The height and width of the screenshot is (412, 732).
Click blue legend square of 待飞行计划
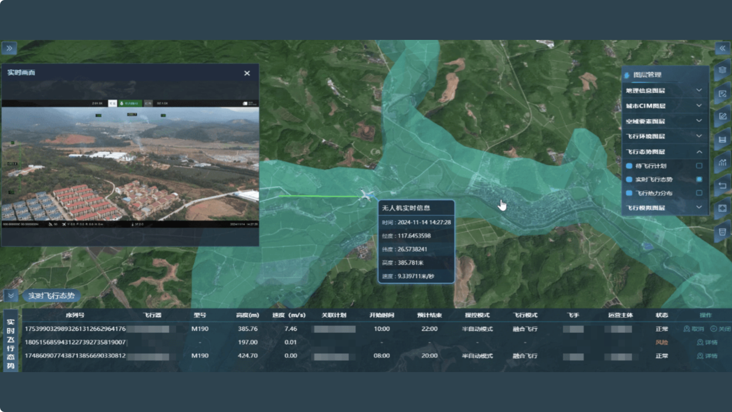(629, 166)
